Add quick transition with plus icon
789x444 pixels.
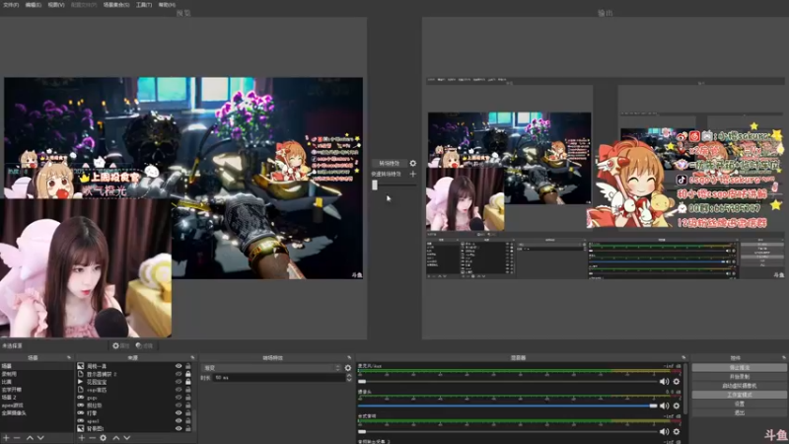pyautogui.click(x=412, y=175)
